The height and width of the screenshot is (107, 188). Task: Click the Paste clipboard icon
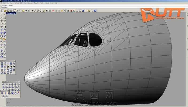23,11
